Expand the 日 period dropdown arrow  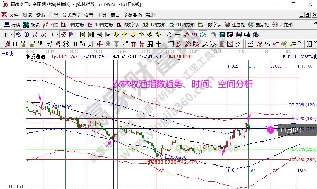[12, 34]
